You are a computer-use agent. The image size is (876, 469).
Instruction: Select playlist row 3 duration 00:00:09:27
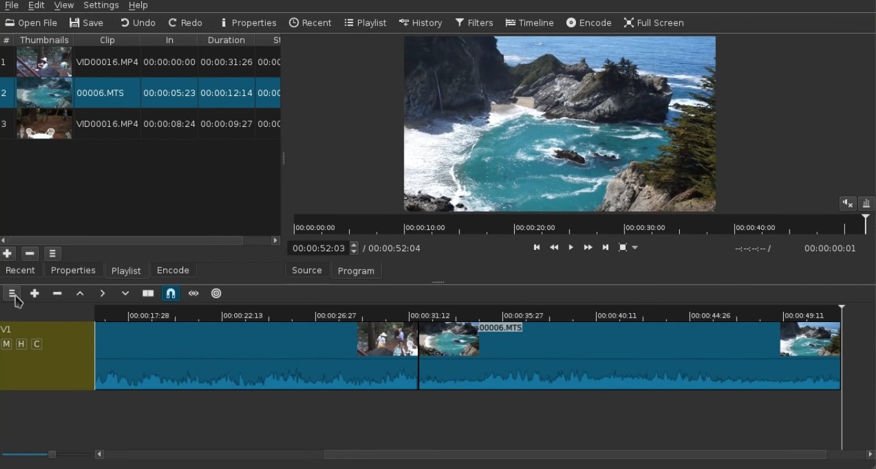226,124
